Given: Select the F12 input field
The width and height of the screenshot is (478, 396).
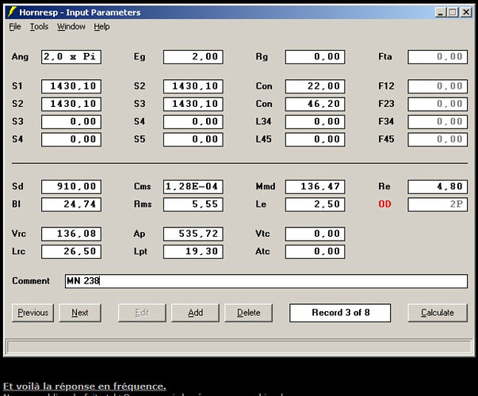Looking at the screenshot, I should [x=438, y=86].
